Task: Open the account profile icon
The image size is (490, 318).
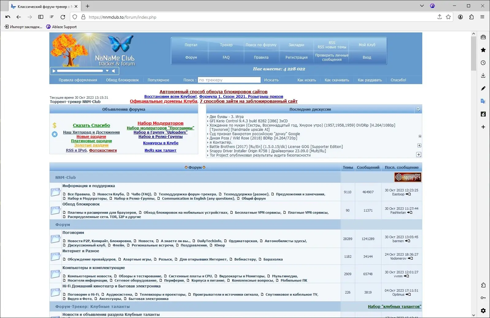Action: click(x=460, y=17)
